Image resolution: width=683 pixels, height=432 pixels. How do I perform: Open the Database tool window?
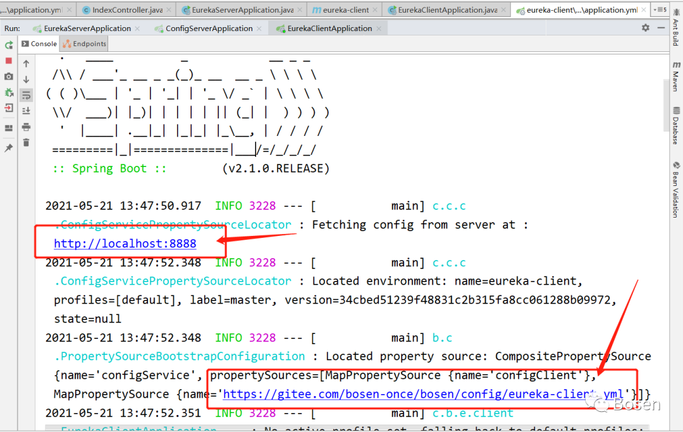click(x=676, y=125)
